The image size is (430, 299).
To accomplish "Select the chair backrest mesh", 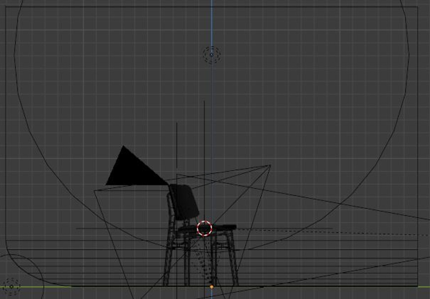I will 184,202.
